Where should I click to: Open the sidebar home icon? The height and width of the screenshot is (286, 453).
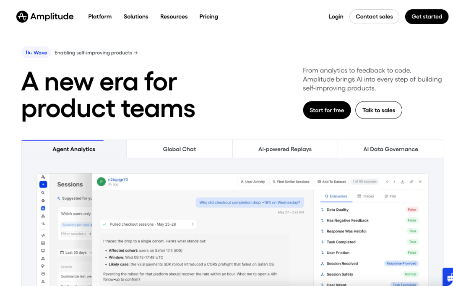[43, 201]
